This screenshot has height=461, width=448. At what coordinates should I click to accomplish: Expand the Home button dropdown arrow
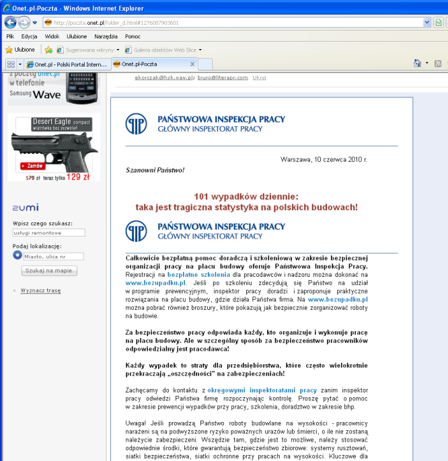tap(426, 63)
